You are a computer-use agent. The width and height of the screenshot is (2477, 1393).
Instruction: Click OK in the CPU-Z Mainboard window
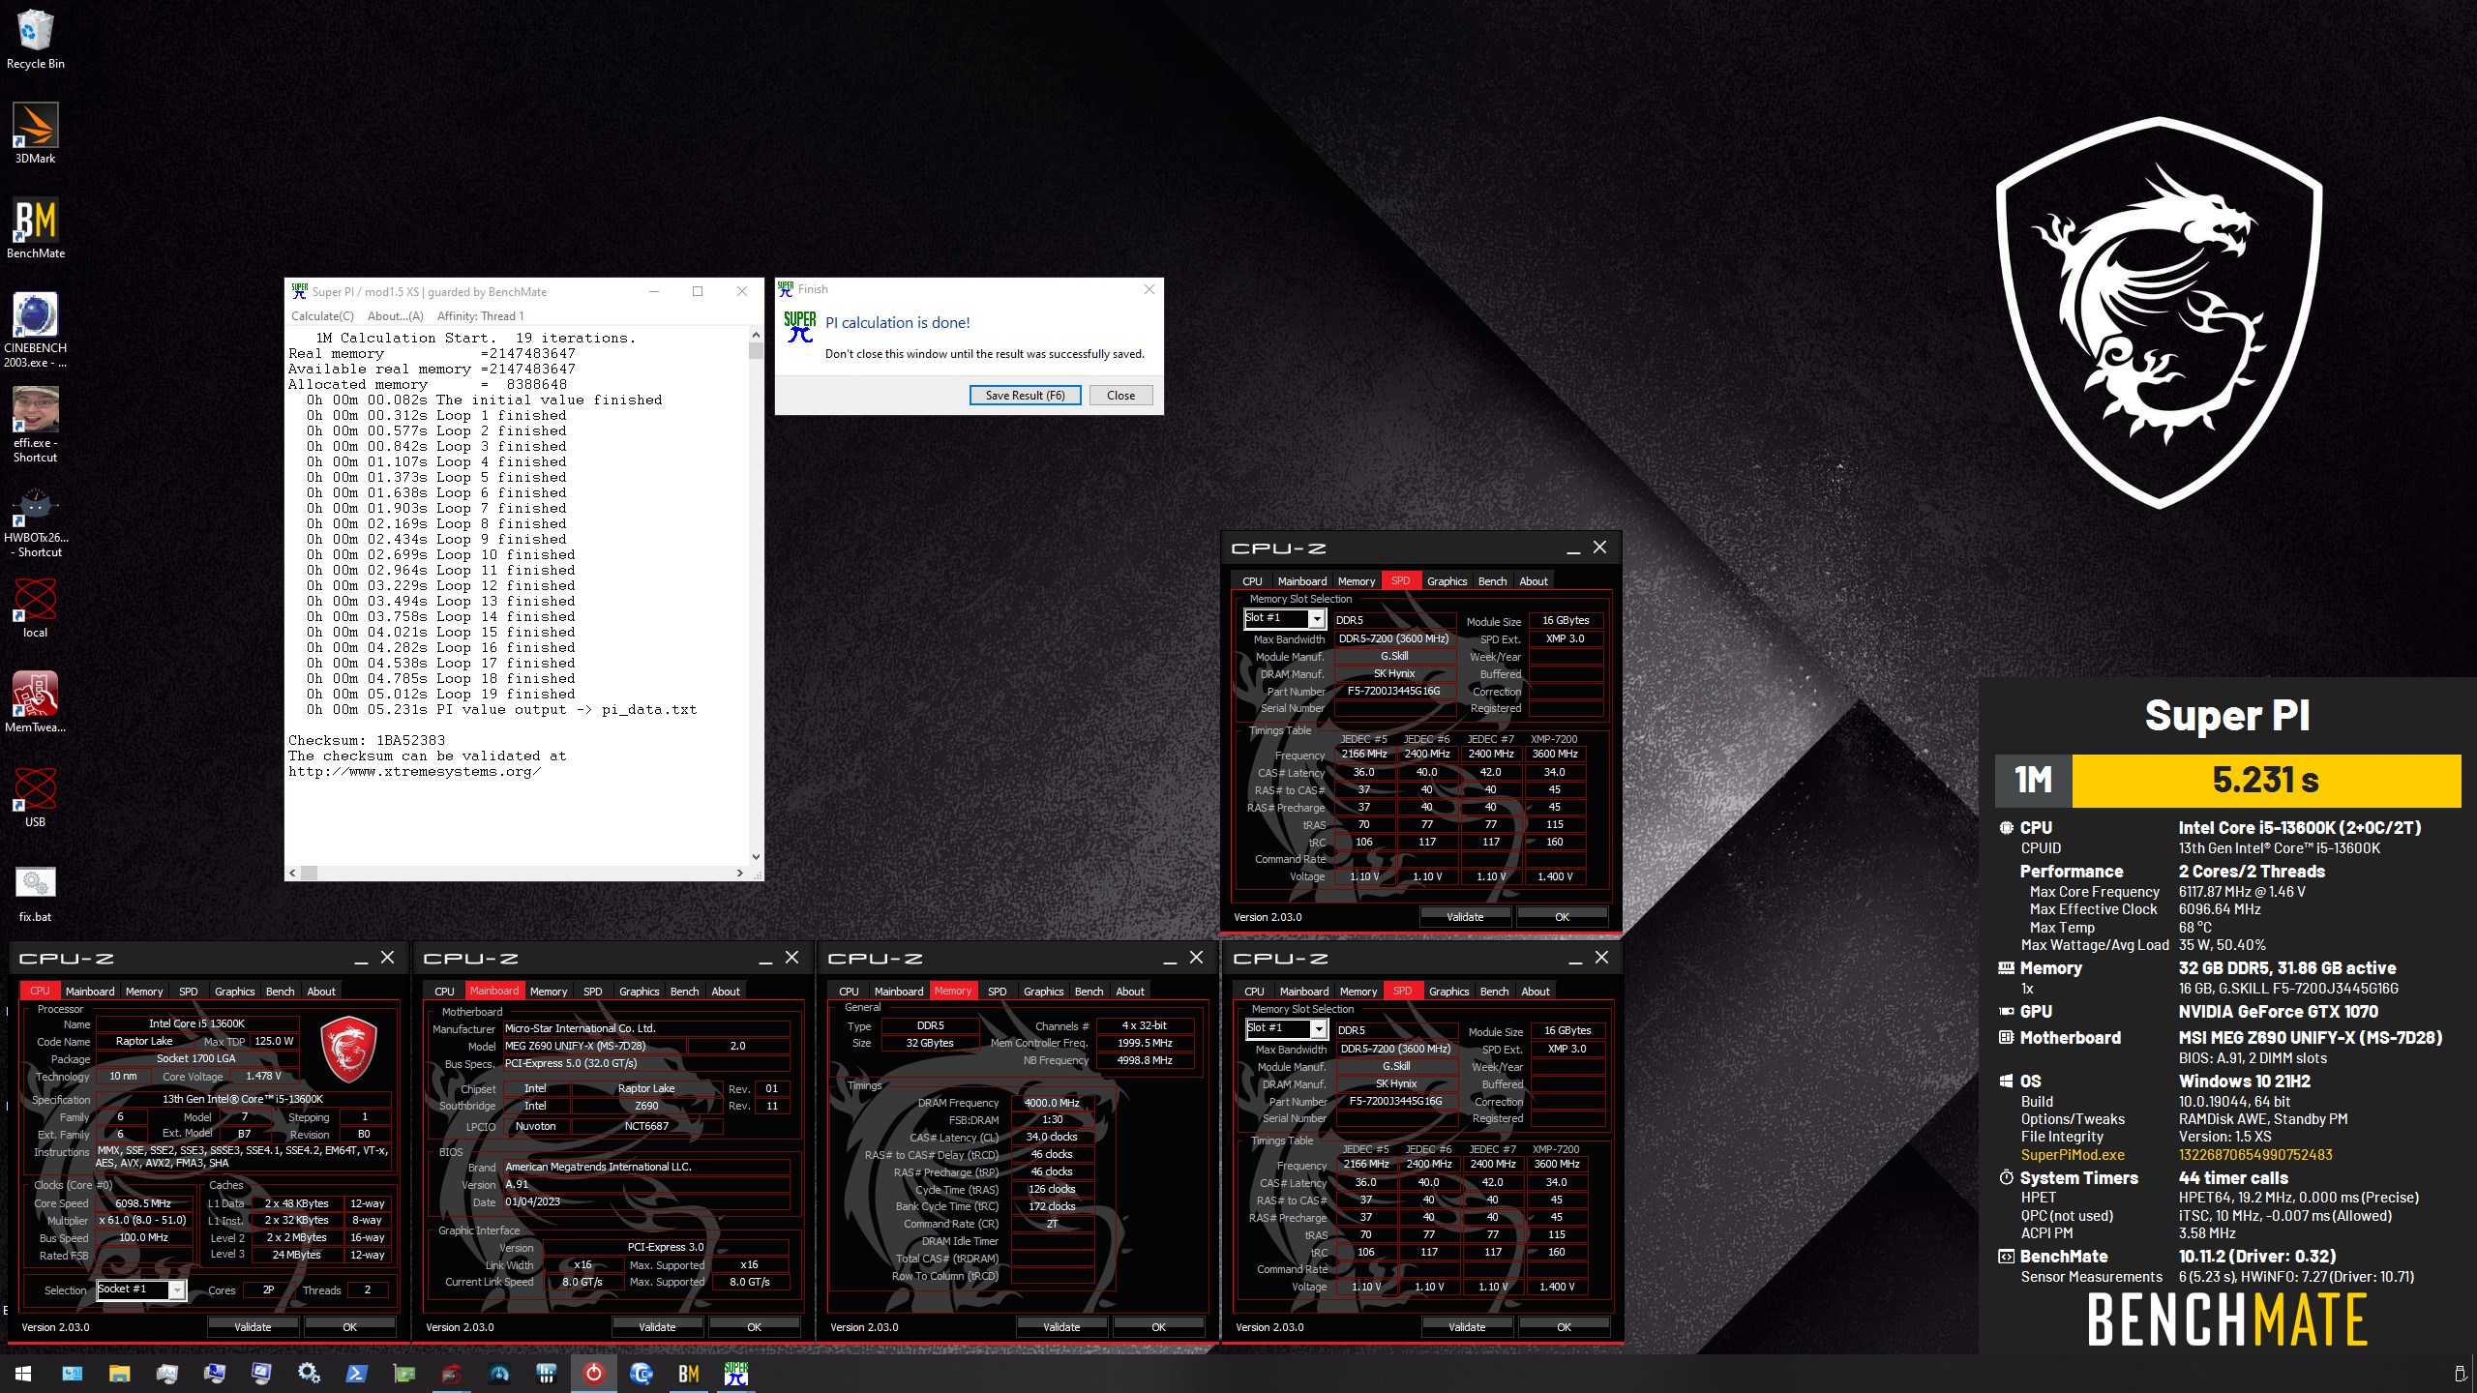pyautogui.click(x=754, y=1327)
